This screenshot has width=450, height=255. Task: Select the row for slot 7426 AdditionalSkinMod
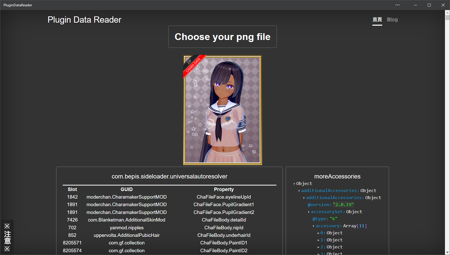point(169,220)
